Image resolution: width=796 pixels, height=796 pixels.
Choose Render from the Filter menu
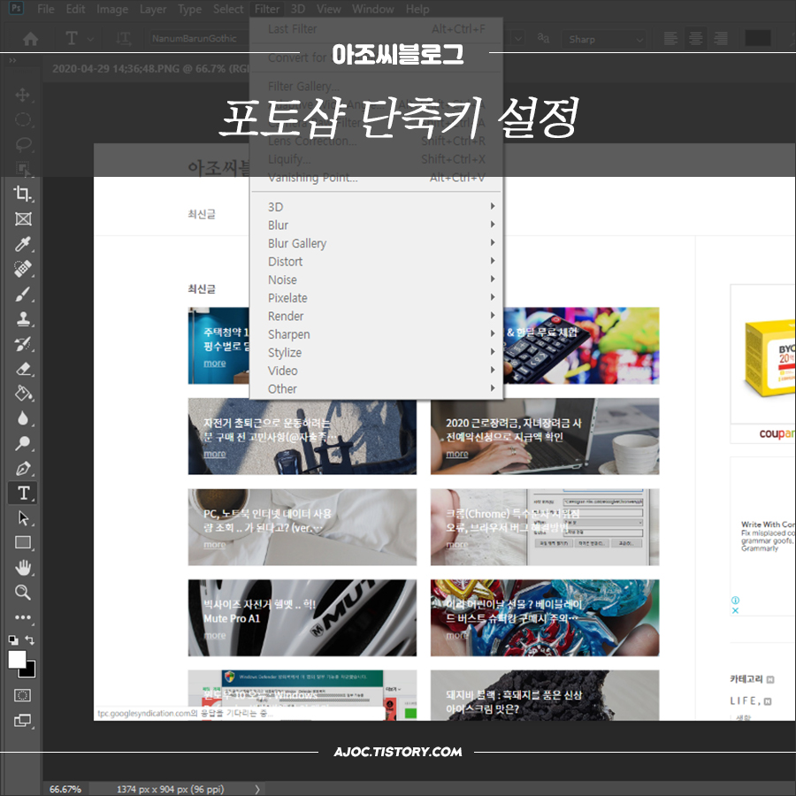point(376,317)
